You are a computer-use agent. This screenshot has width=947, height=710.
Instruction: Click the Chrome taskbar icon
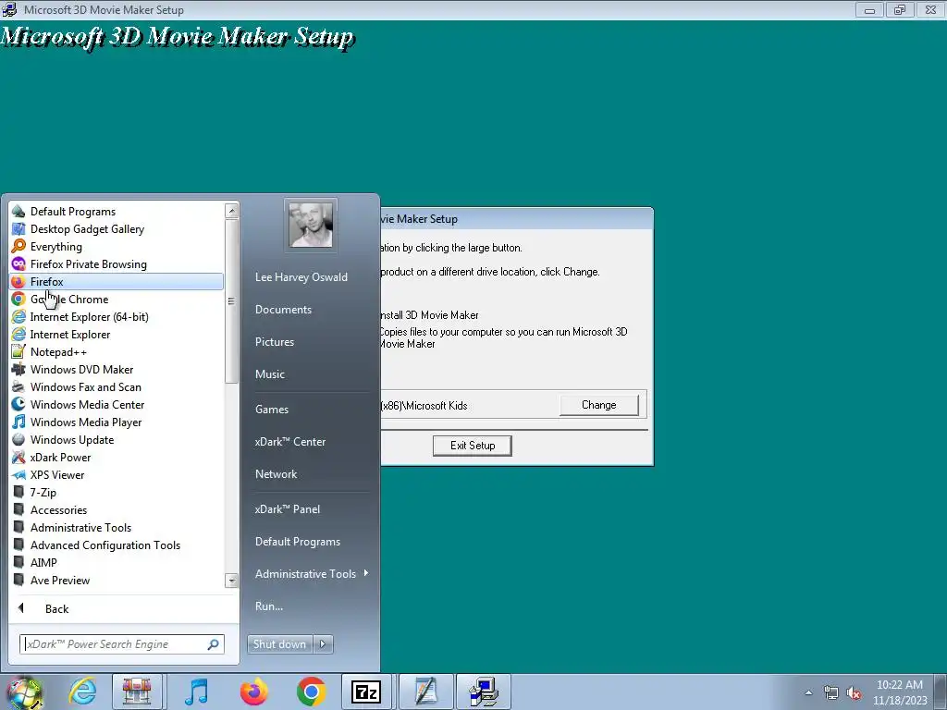click(311, 692)
